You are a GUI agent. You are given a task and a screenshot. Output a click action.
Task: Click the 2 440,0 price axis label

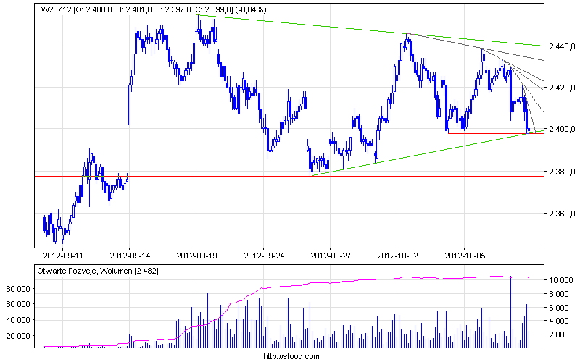tap(563, 46)
